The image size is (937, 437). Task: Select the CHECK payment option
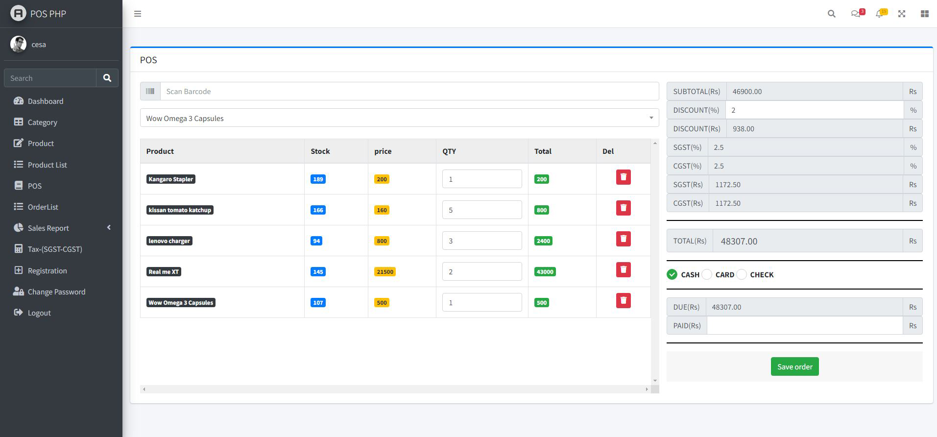click(742, 275)
